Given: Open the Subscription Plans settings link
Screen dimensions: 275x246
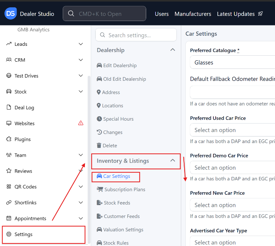Looking at the screenshot, I should 124,190.
